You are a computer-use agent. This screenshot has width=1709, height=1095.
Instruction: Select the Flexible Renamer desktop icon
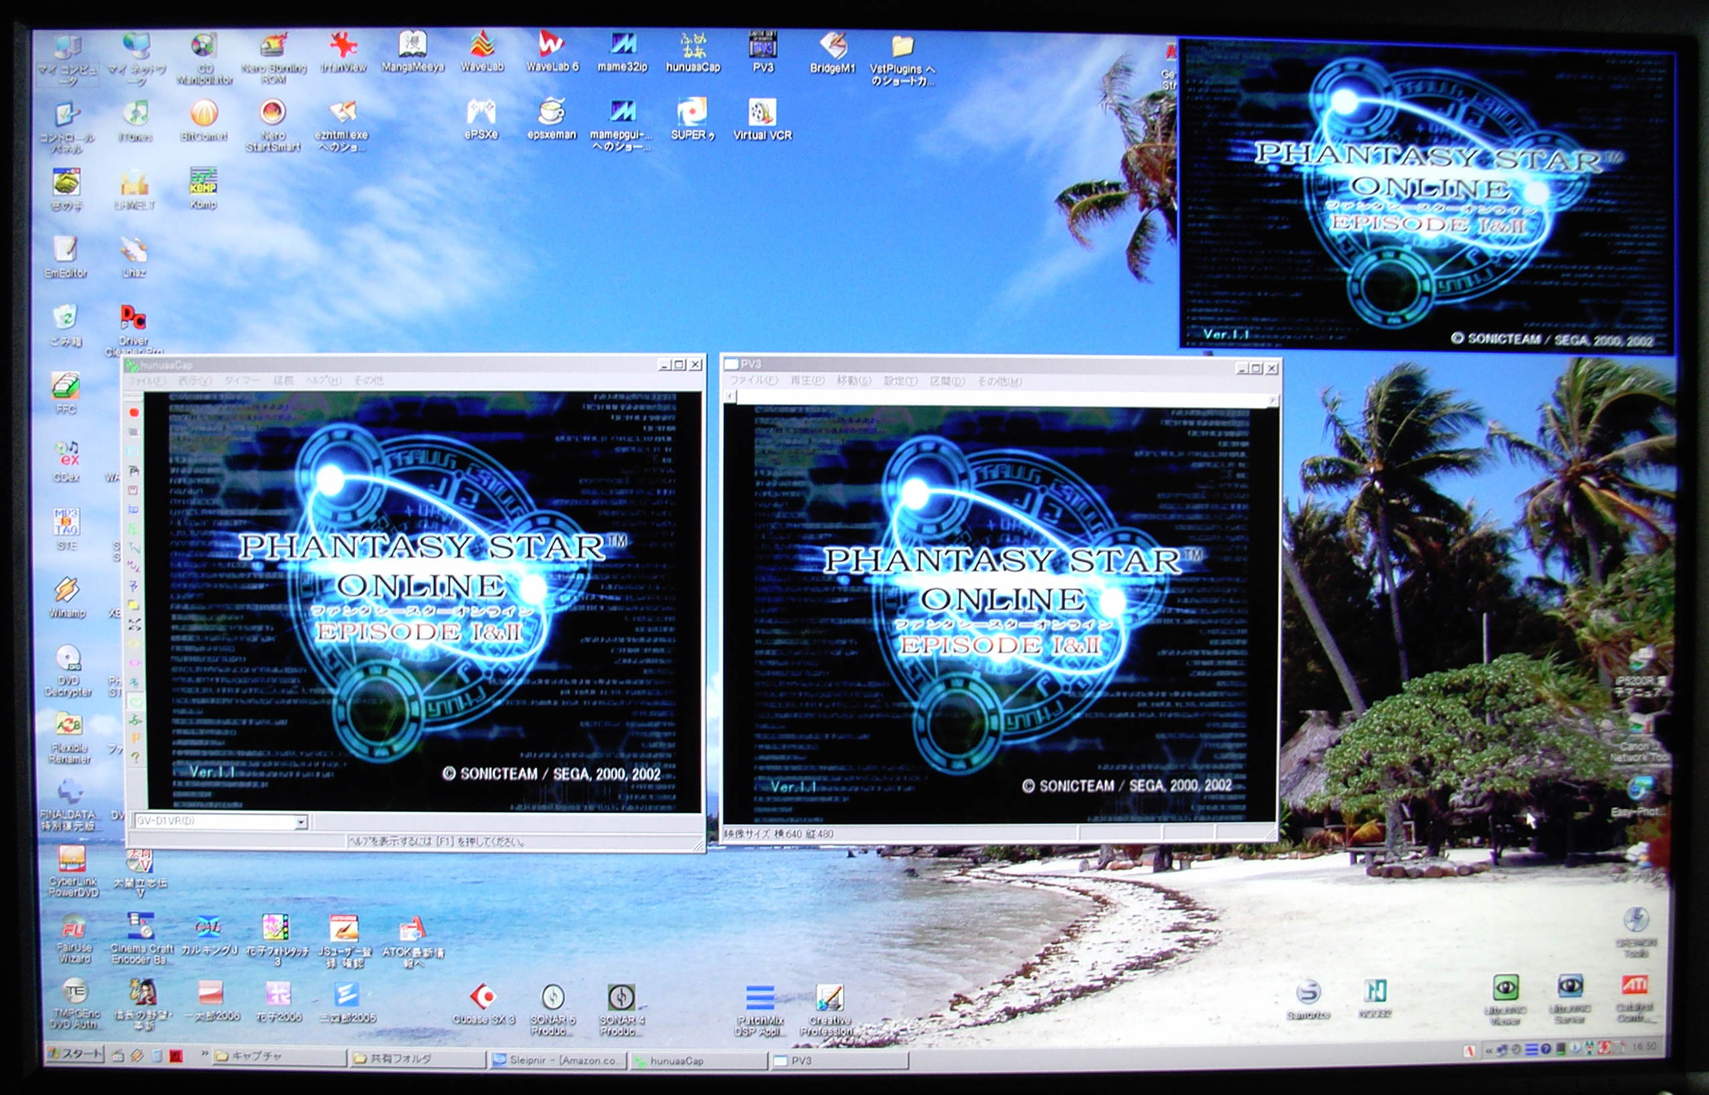point(69,738)
